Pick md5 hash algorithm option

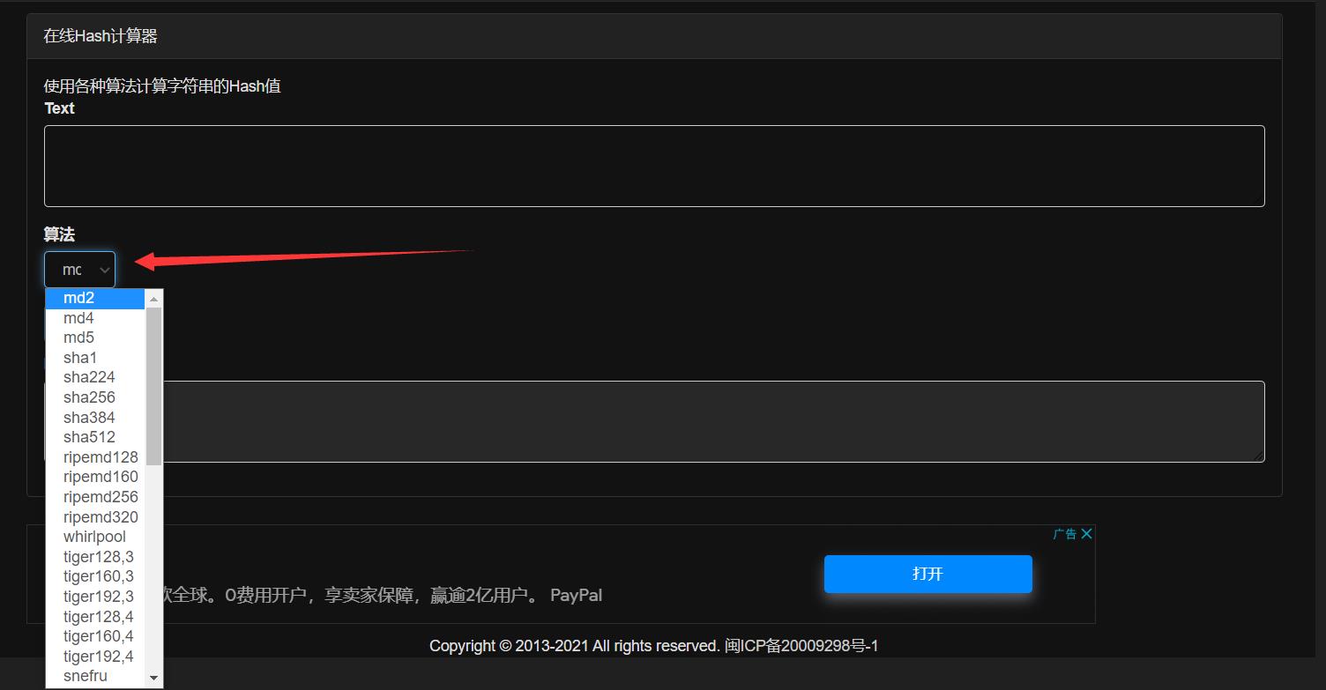click(95, 338)
